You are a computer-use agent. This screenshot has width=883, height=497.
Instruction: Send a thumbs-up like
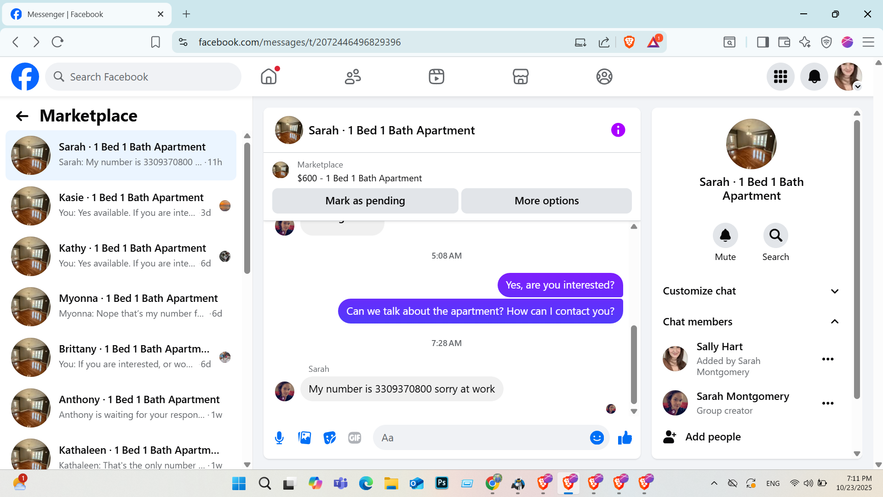tap(625, 438)
